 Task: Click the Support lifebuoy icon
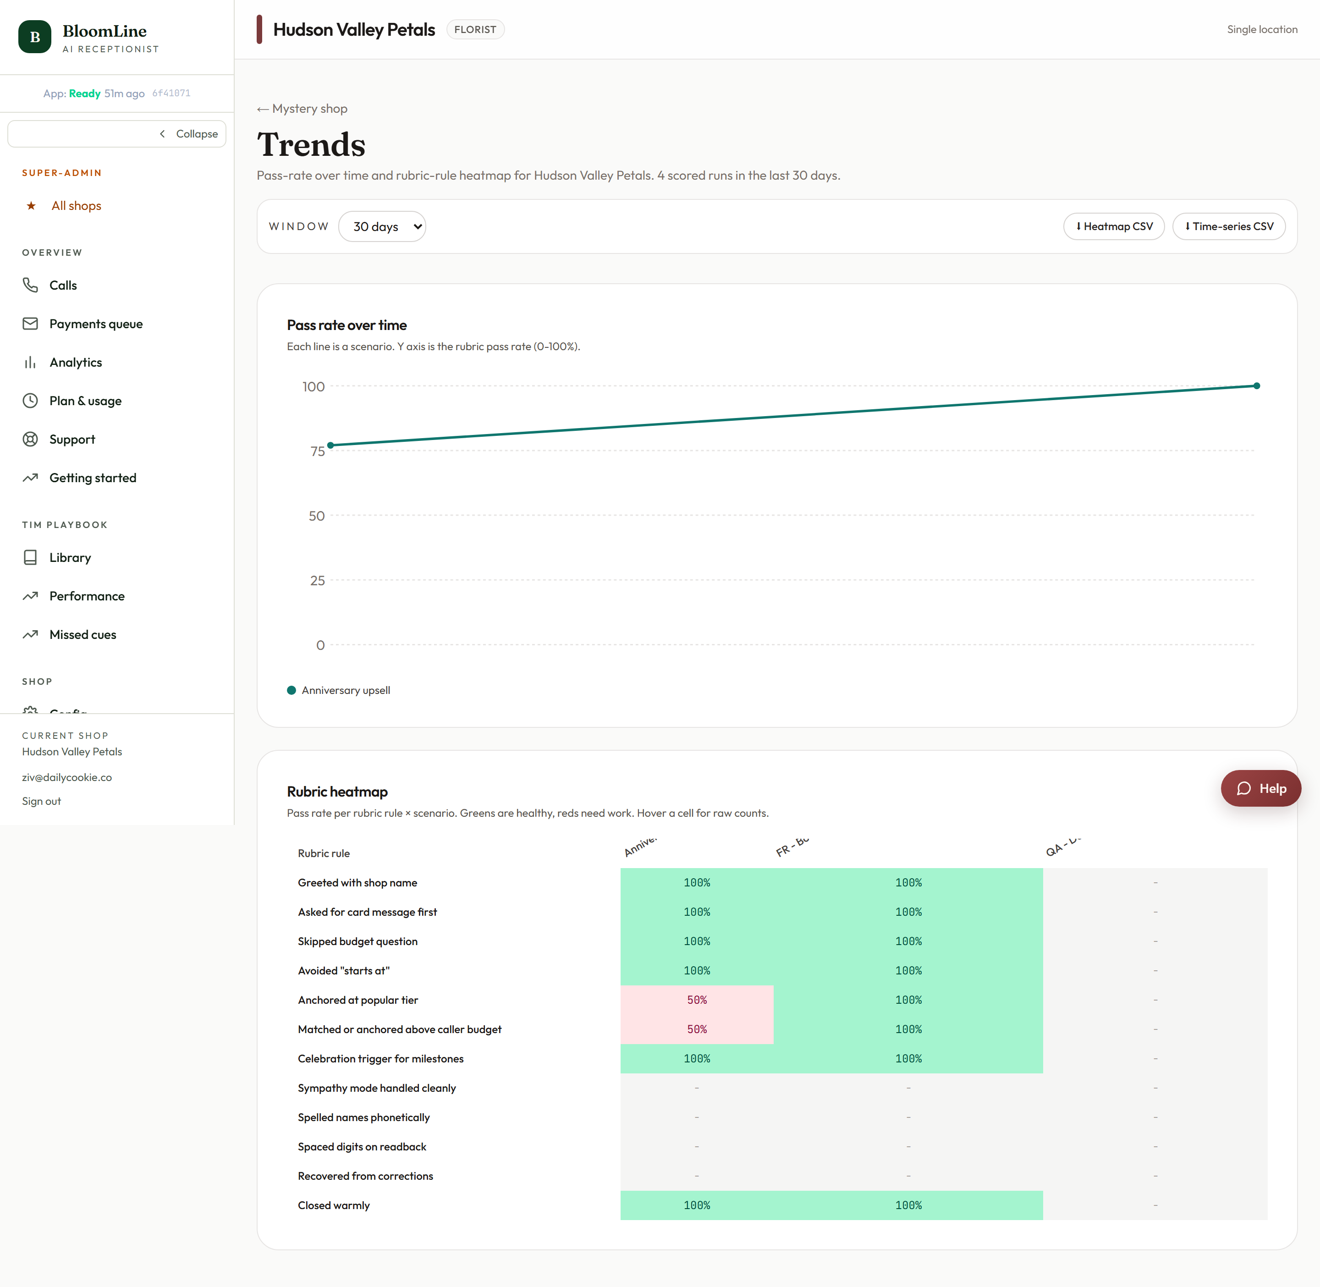tap(30, 440)
